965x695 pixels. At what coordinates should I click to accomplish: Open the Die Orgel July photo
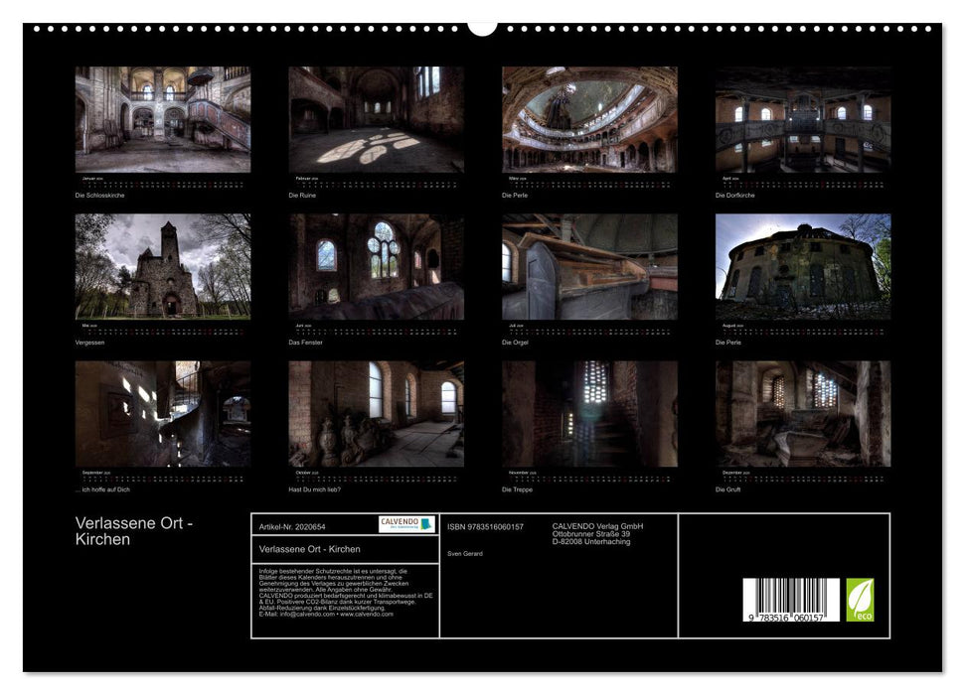click(x=589, y=266)
